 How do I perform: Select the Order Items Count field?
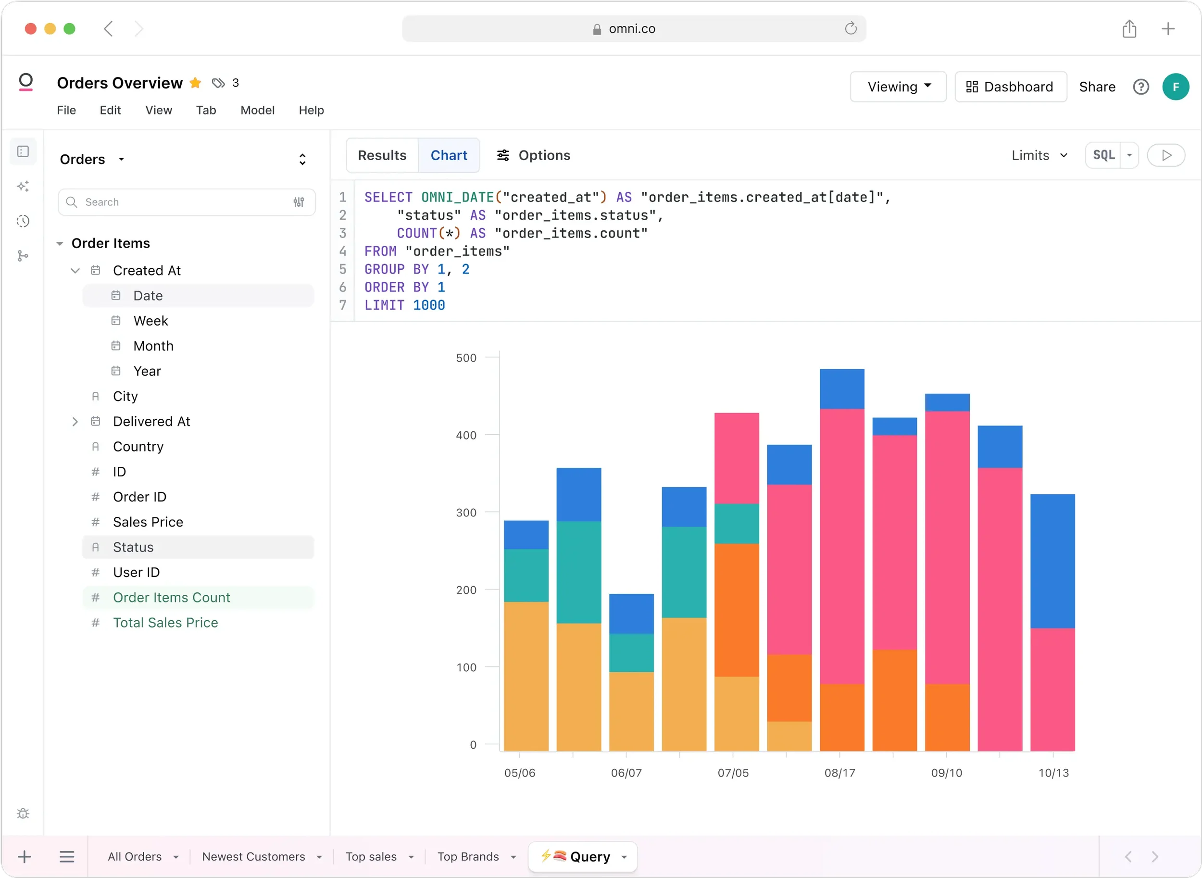[171, 597]
